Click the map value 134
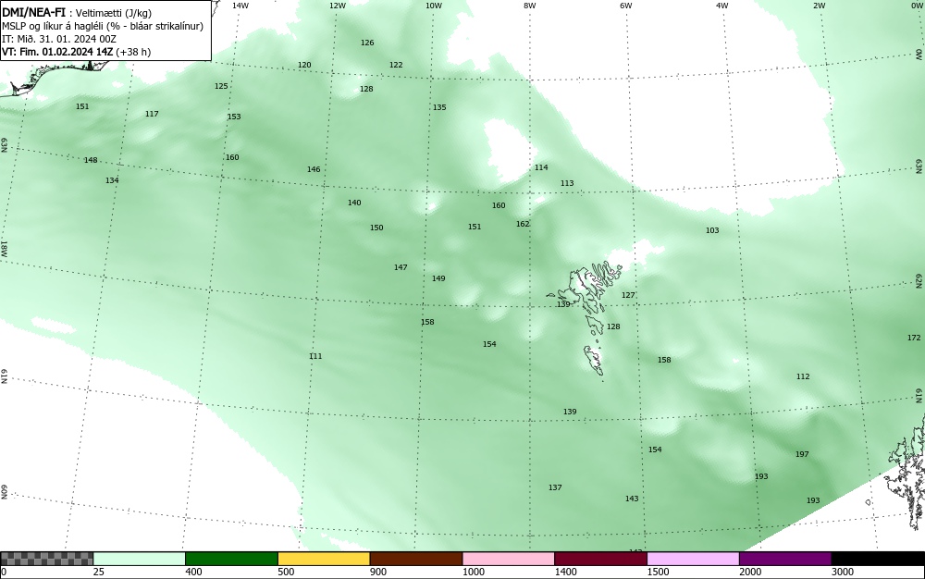This screenshot has height=579, width=925. pos(112,180)
